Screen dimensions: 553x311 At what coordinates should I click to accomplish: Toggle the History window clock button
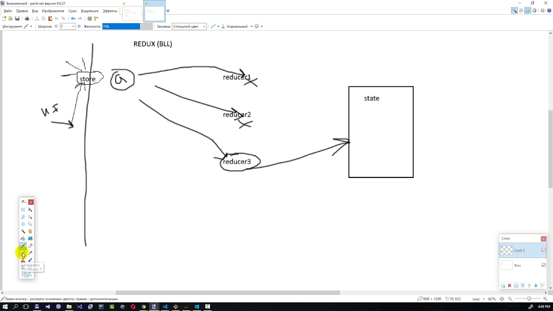point(521,10)
